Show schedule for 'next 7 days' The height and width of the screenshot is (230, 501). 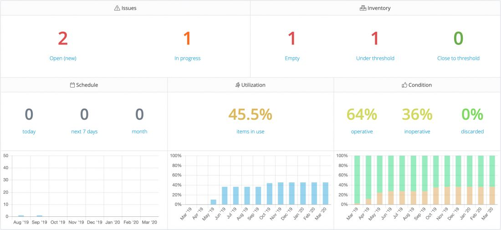84,132
